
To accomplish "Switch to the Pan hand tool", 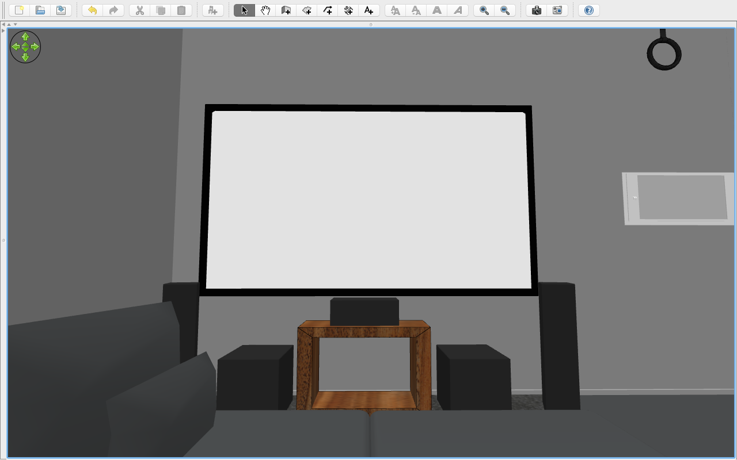I will (x=265, y=10).
